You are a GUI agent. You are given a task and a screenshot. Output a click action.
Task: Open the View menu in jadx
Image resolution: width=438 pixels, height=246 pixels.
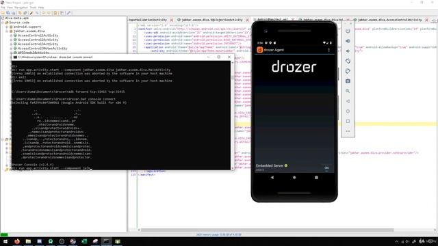coord(10,8)
